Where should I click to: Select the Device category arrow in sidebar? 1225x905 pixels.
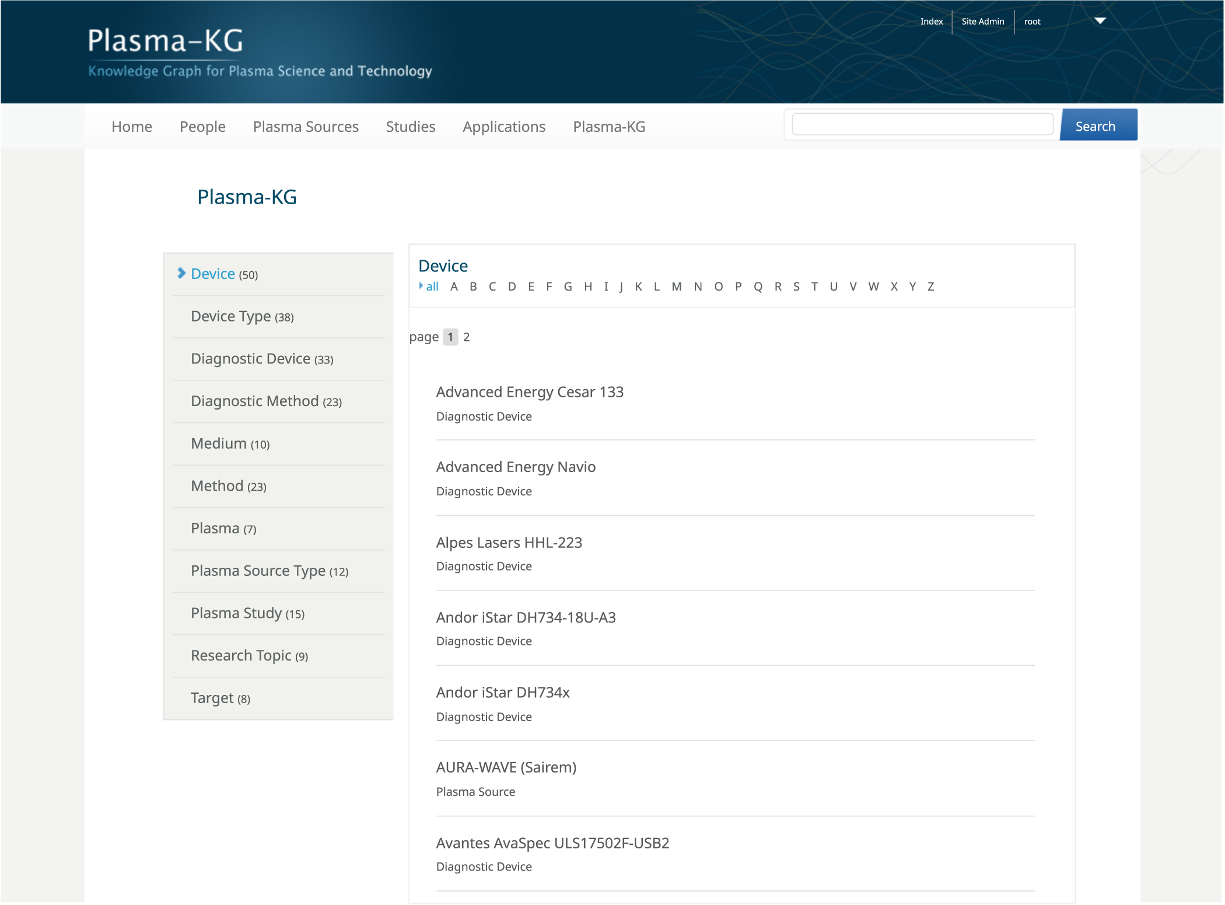tap(181, 273)
